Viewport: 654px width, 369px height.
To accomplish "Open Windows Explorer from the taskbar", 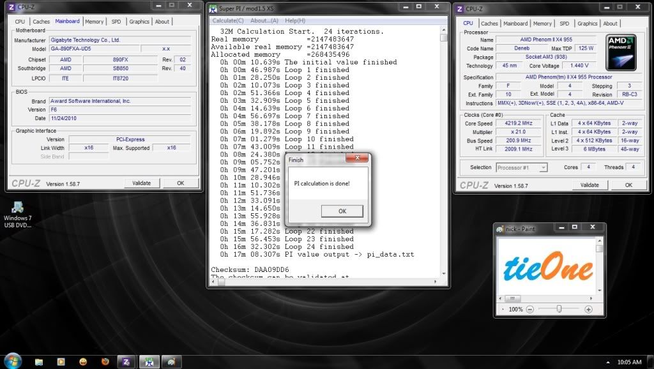I will (39, 362).
